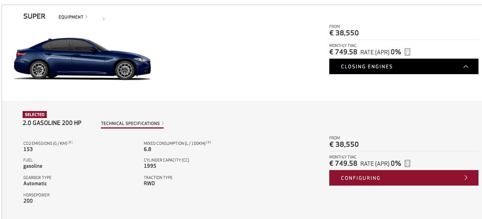Click the red Selected badge
482x219 pixels.
pos(35,115)
